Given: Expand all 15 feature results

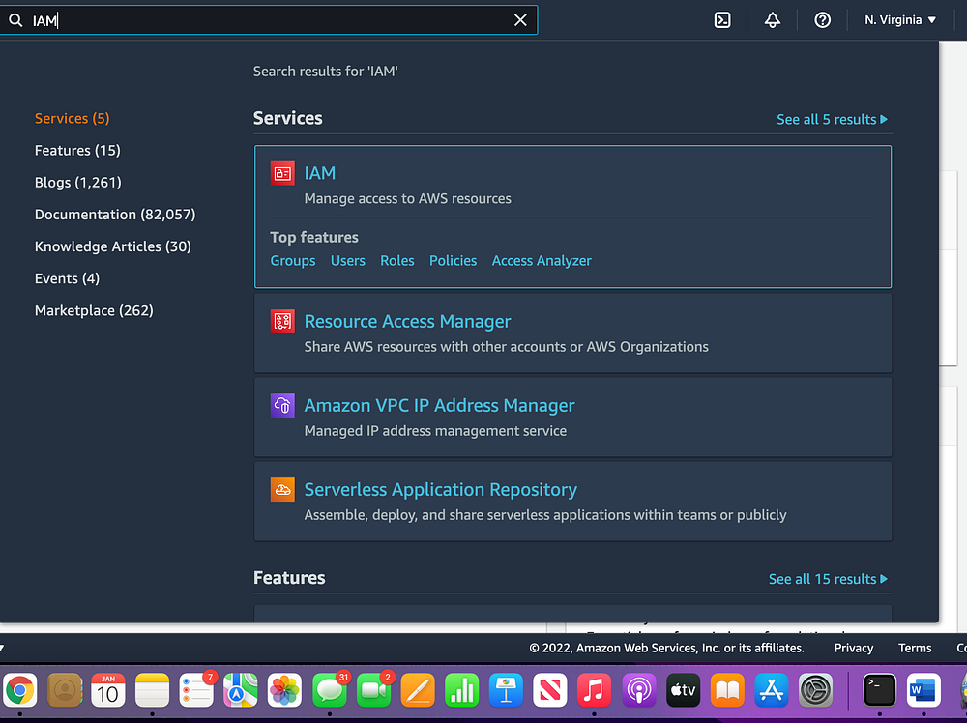Looking at the screenshot, I should (x=828, y=578).
